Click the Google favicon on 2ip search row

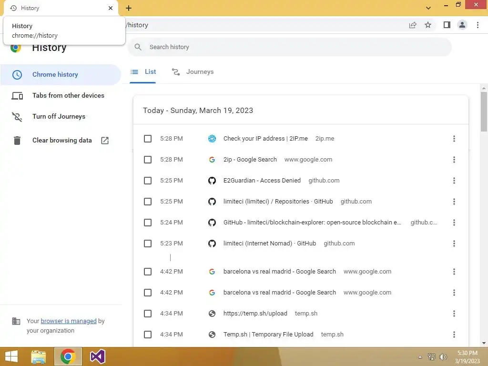tap(212, 160)
